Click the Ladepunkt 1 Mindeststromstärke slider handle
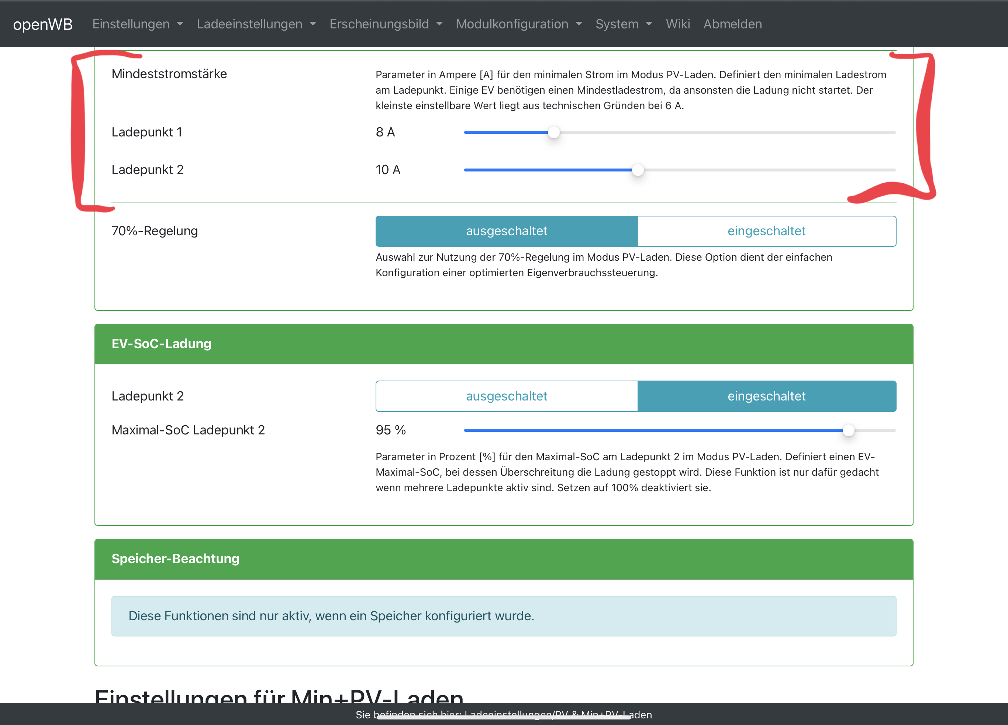The height and width of the screenshot is (725, 1008). 553,132
